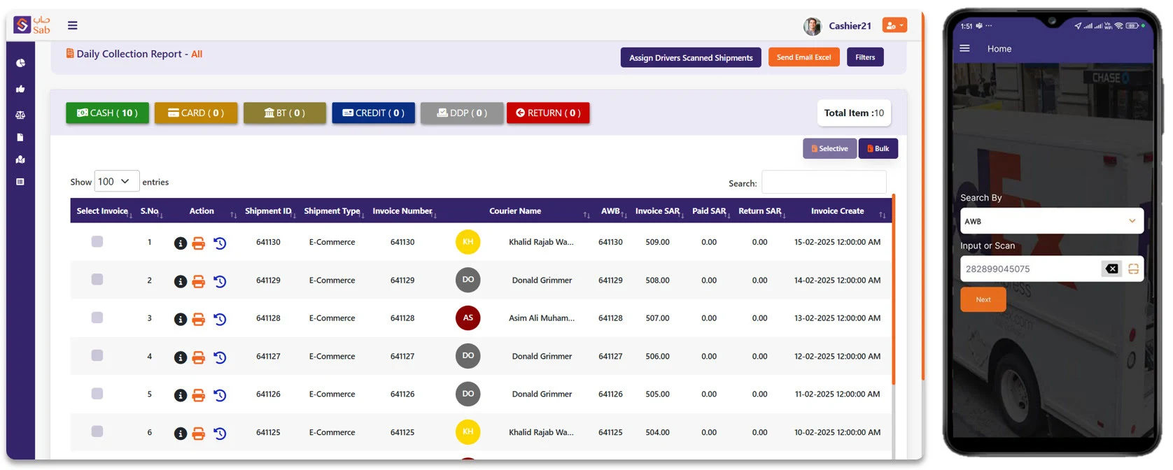Click Send Email Excel button
The width and height of the screenshot is (1173, 470).
tap(803, 57)
